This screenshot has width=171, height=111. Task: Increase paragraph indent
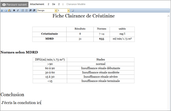[34, 10]
